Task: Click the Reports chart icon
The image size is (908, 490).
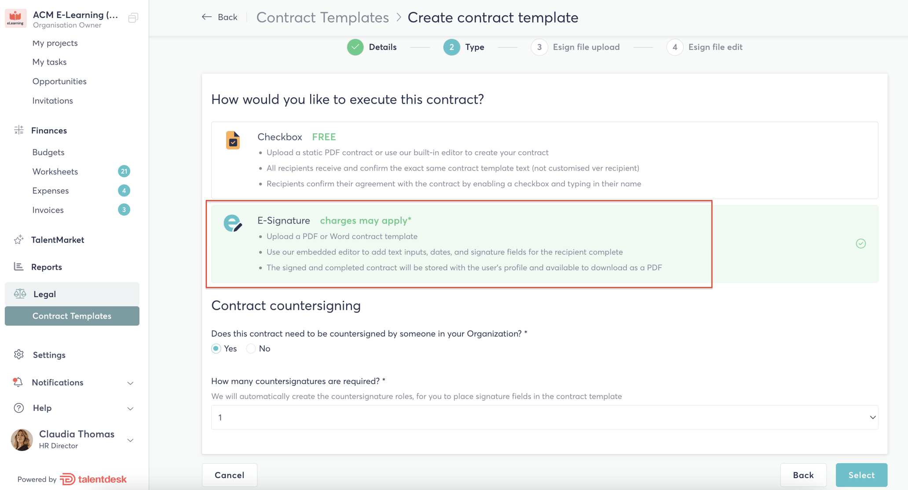Action: (x=18, y=266)
